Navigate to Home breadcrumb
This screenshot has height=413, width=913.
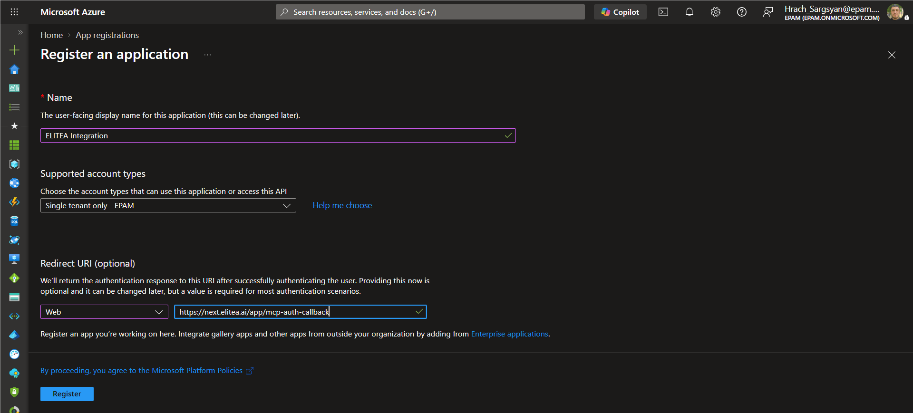pos(51,35)
